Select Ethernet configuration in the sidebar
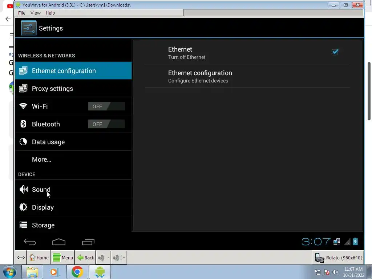The image size is (372, 279). click(73, 71)
